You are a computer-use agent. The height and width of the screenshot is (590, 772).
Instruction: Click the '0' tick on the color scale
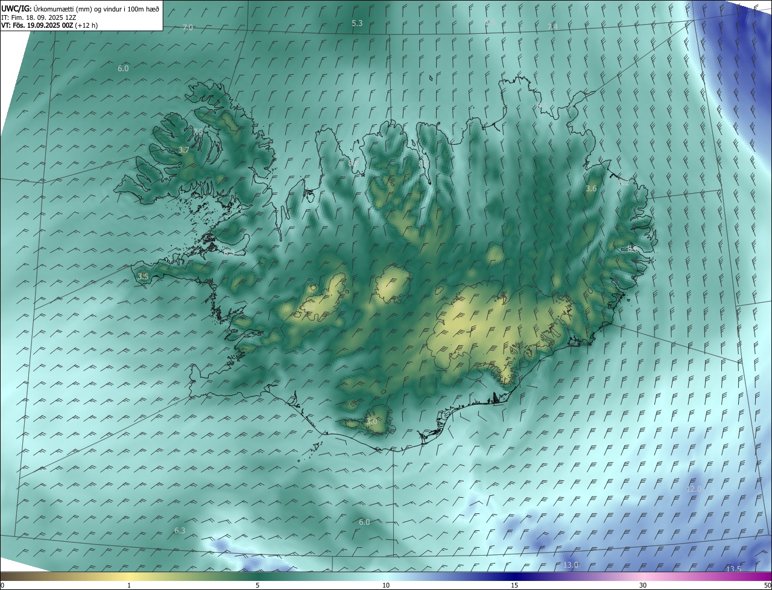click(x=2, y=586)
